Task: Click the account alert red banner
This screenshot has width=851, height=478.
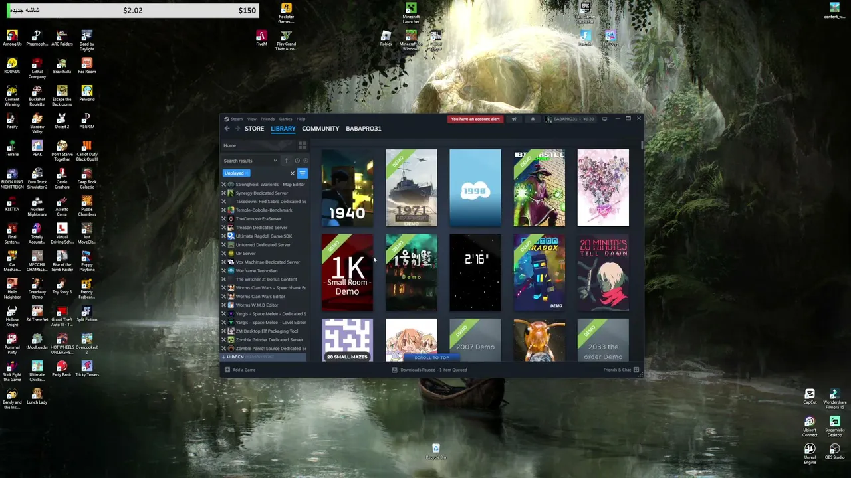Action: [x=475, y=119]
